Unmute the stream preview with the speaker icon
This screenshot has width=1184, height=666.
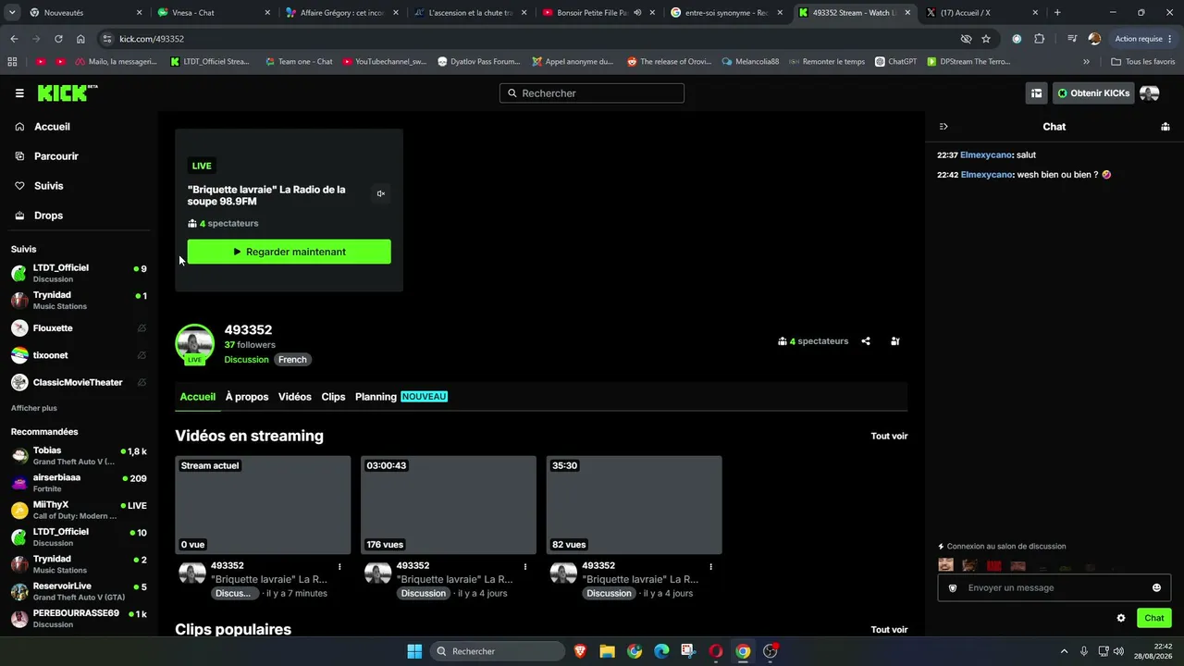pos(380,193)
